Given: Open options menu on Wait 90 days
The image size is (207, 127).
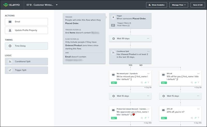Looking at the screenshot, I should 148,38.
